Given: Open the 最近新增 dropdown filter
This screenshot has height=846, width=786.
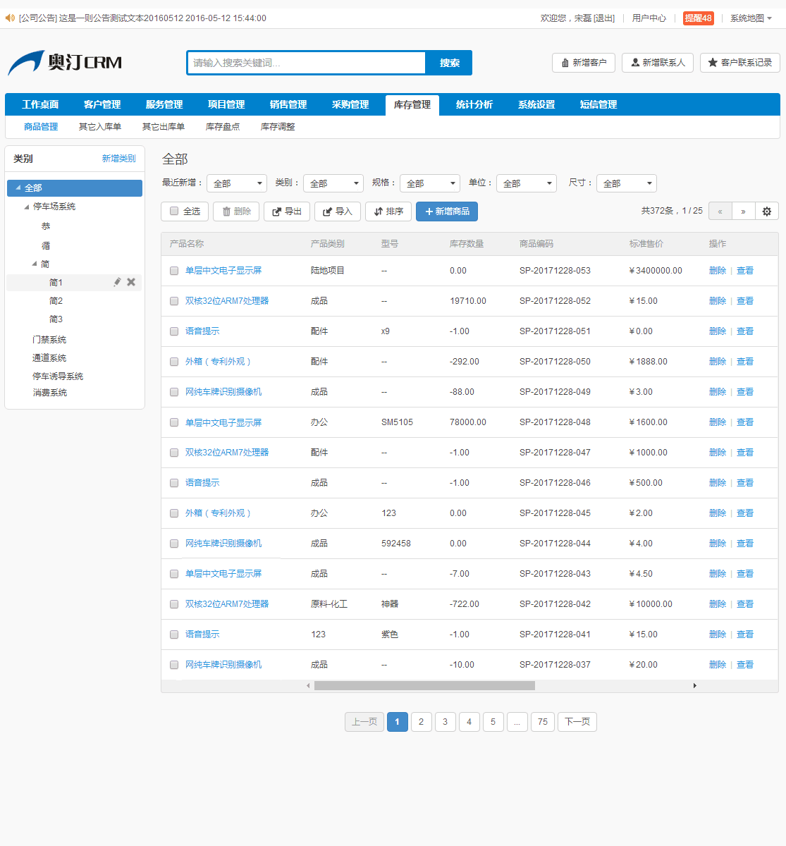Looking at the screenshot, I should click(x=237, y=183).
